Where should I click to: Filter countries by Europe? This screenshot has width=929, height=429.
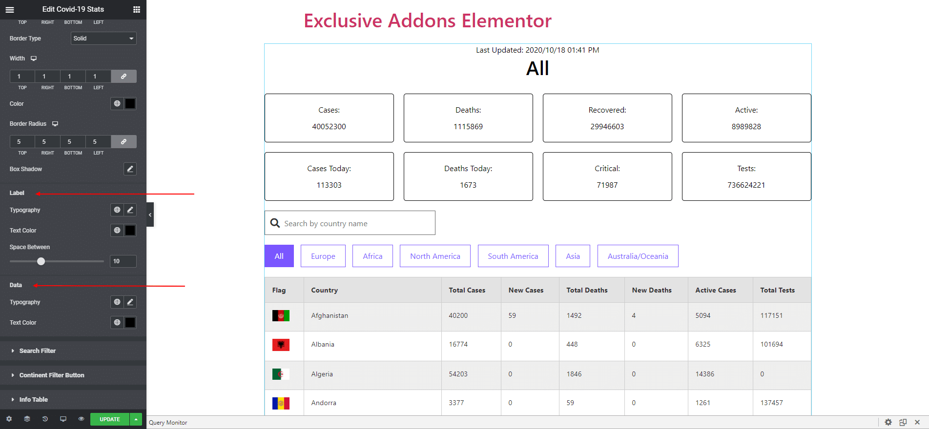(x=323, y=256)
